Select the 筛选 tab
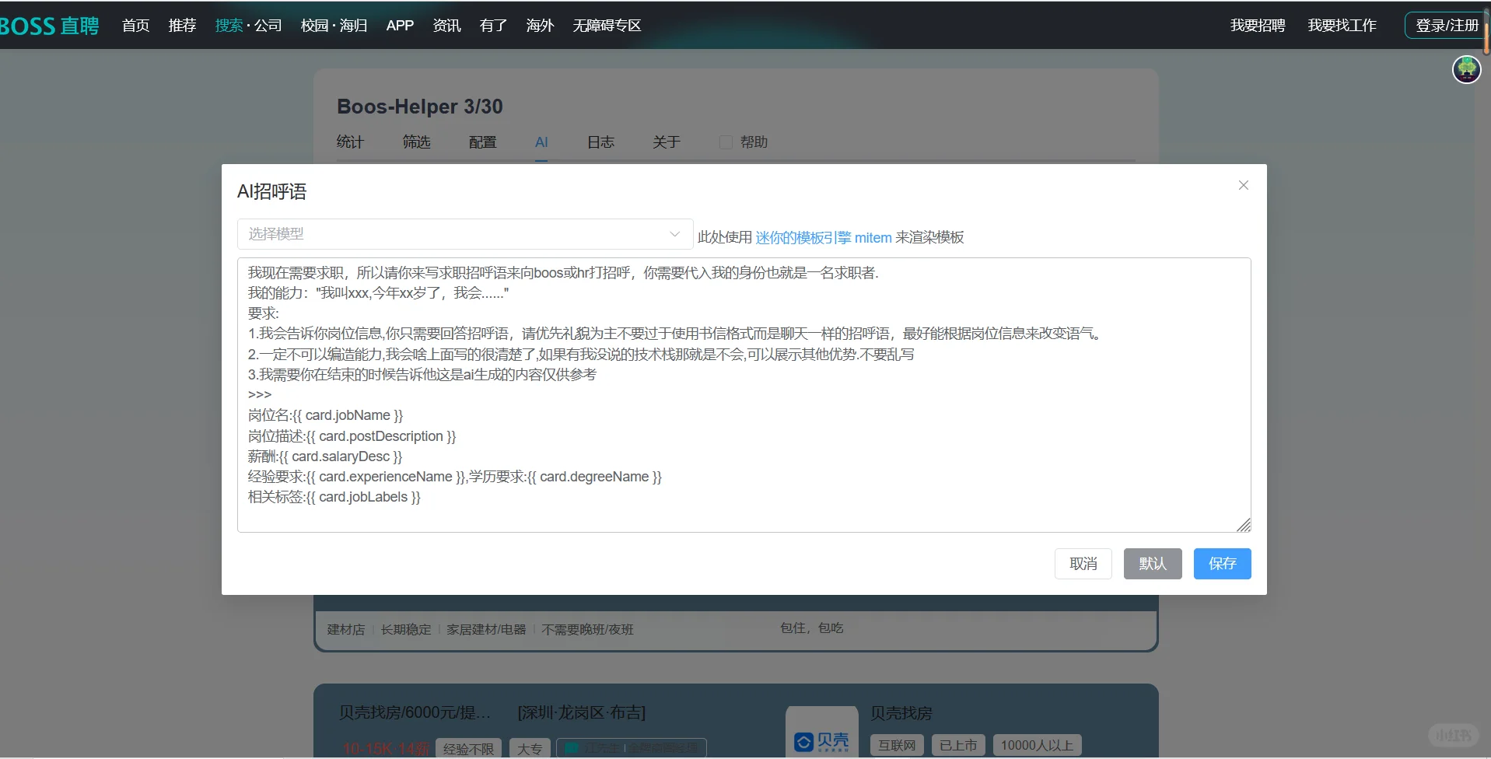1491x759 pixels. (x=416, y=142)
